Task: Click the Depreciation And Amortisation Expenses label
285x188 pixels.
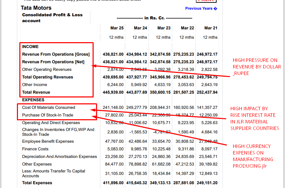Action: click(x=59, y=157)
